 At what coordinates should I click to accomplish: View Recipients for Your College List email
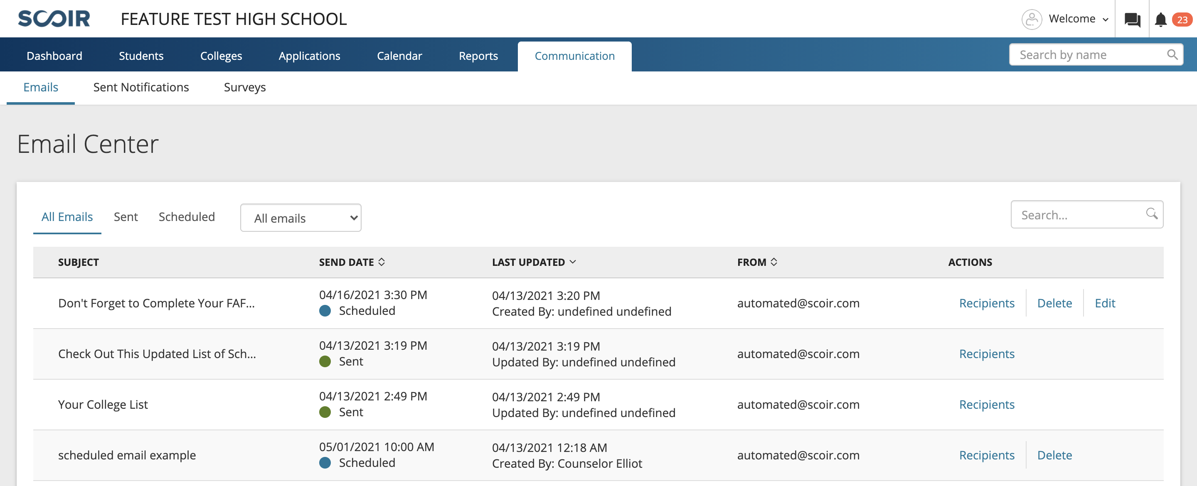987,405
